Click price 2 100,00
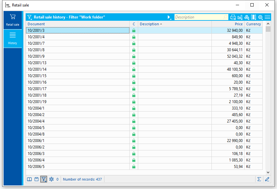This screenshot has height=189, width=277. pyautogui.click(x=236, y=102)
